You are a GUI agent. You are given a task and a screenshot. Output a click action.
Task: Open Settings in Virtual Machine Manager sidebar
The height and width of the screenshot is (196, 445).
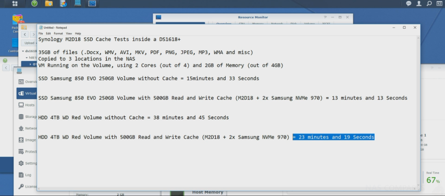coord(27,163)
